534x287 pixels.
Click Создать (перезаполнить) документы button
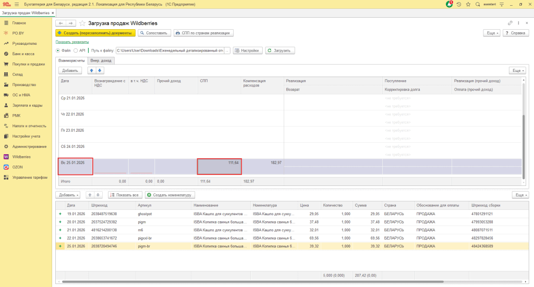tap(95, 33)
